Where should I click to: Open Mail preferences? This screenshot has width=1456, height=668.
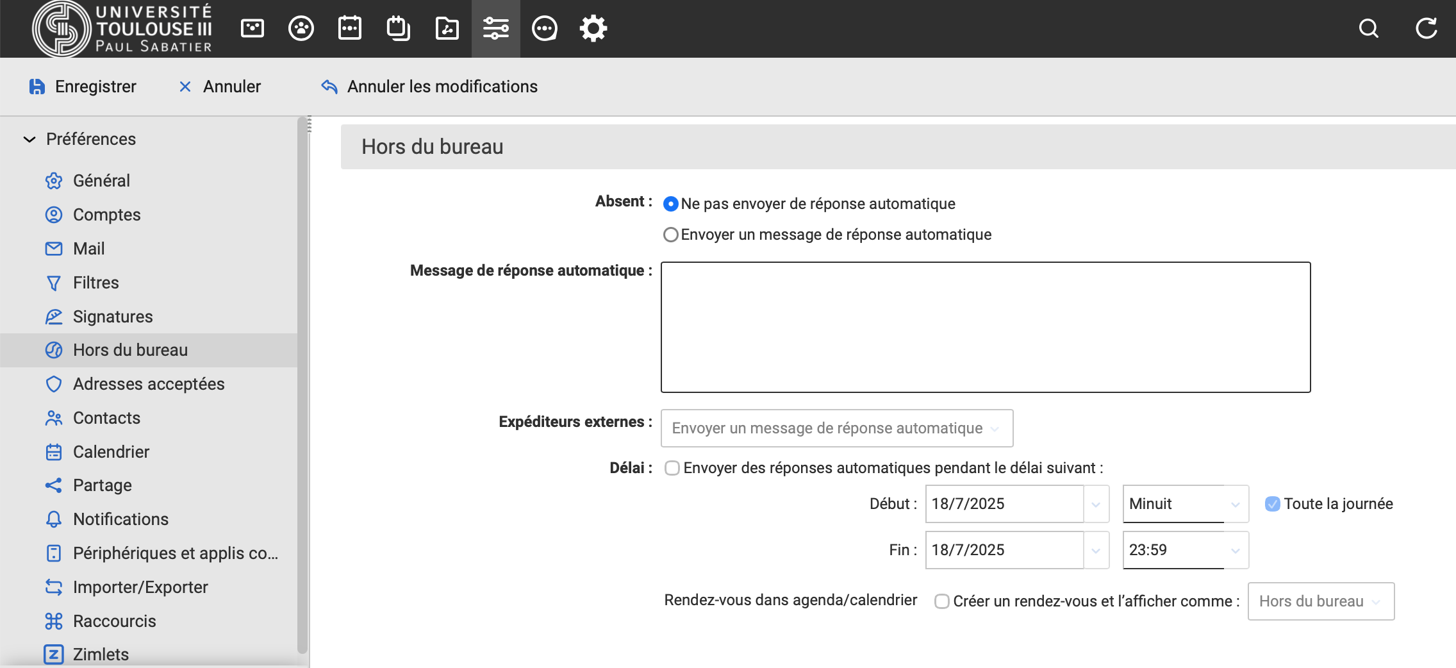tap(149, 249)
